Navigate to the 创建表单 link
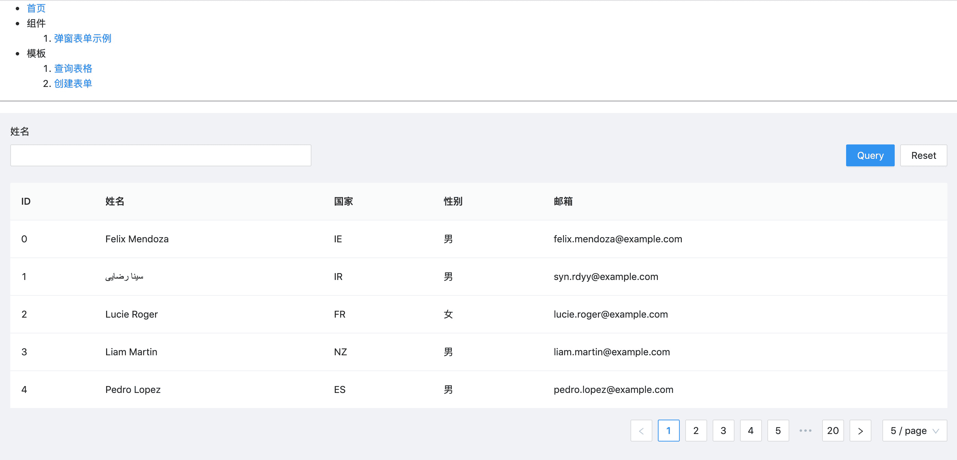This screenshot has height=460, width=957. click(x=73, y=84)
